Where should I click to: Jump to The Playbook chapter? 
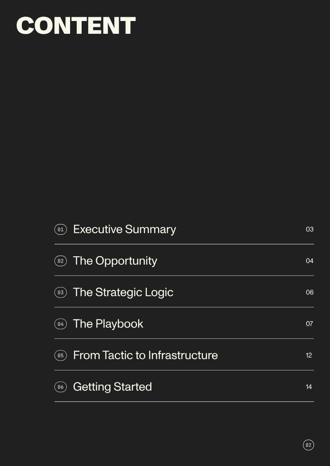[108, 324]
